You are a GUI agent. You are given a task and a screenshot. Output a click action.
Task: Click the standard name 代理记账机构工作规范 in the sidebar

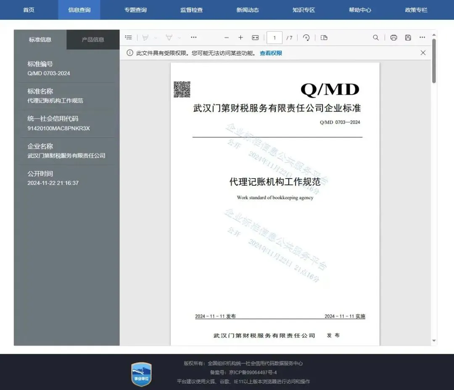click(x=55, y=100)
